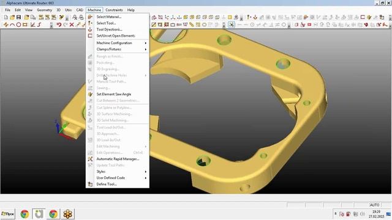Image resolution: width=392 pixels, height=220 pixels.
Task: Open the Help menu
Action: click(131, 10)
